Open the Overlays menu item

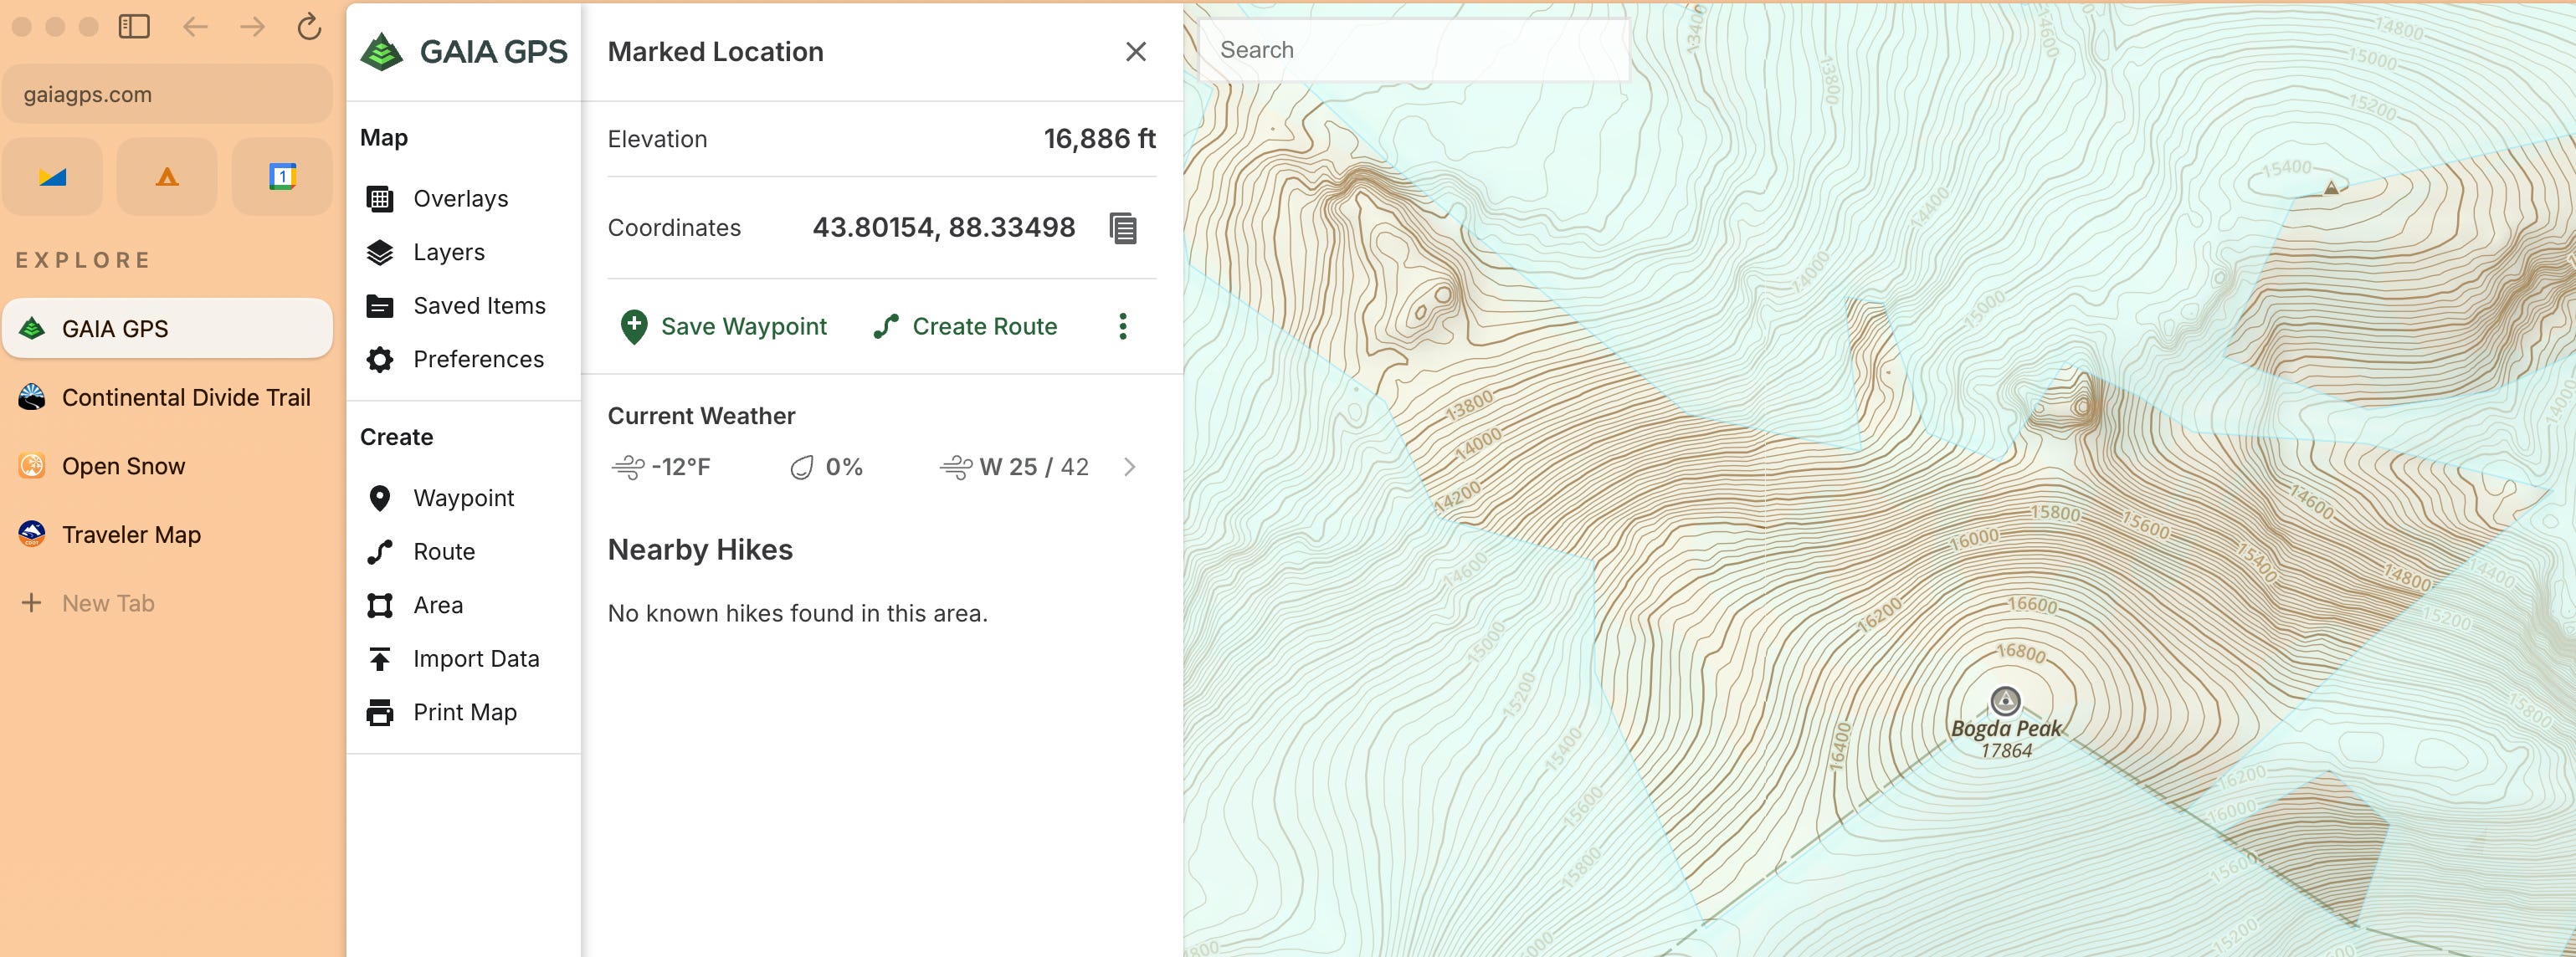coord(463,199)
